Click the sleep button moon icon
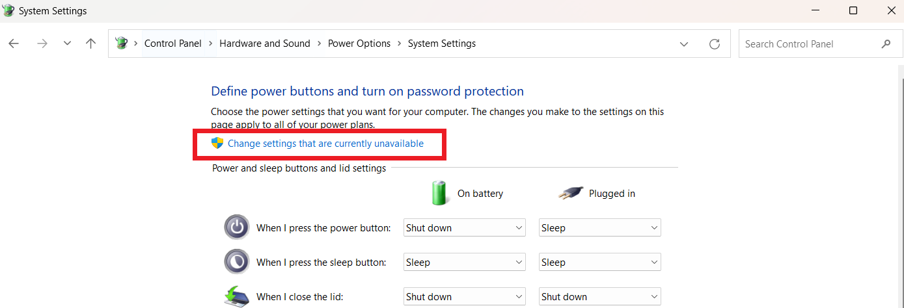The width and height of the screenshot is (904, 308). (x=236, y=262)
